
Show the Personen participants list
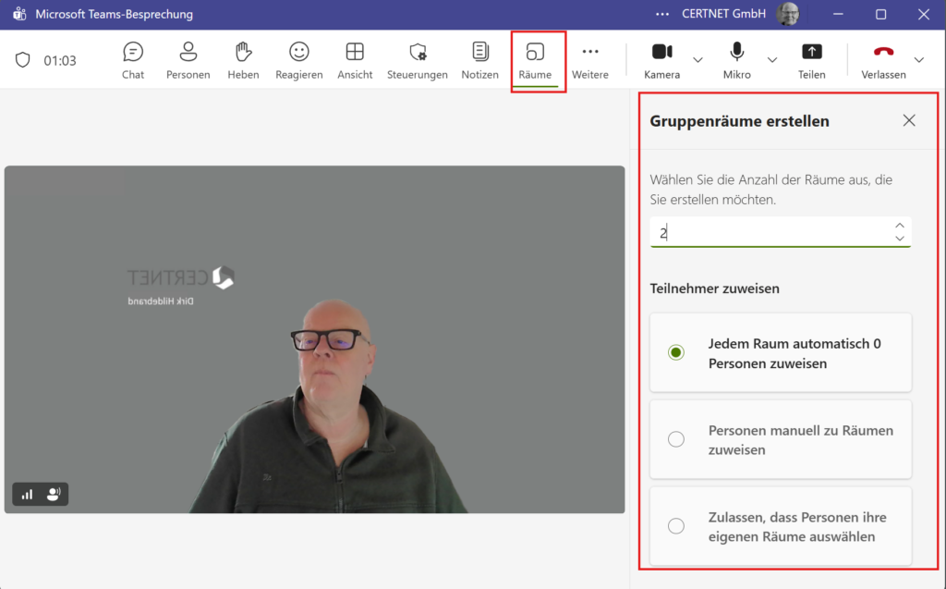(188, 59)
